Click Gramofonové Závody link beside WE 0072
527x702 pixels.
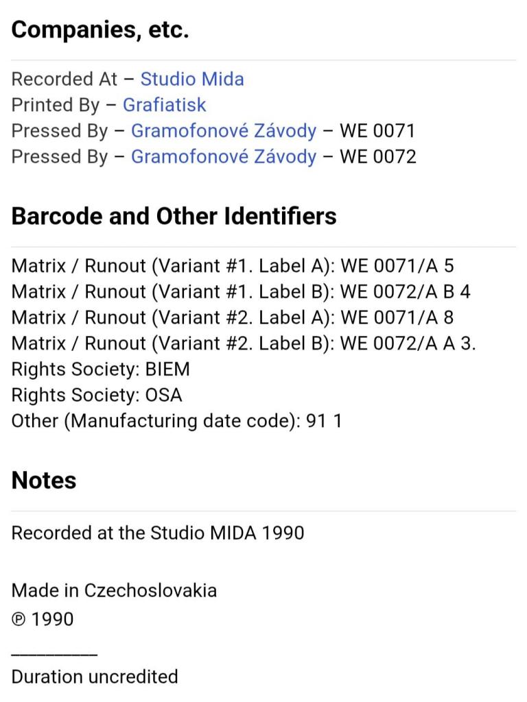[224, 157]
